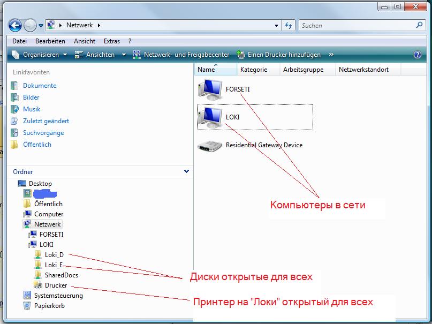This screenshot has width=432, height=324.
Task: Click the Drucker printer icon in tree
Action: (x=38, y=285)
